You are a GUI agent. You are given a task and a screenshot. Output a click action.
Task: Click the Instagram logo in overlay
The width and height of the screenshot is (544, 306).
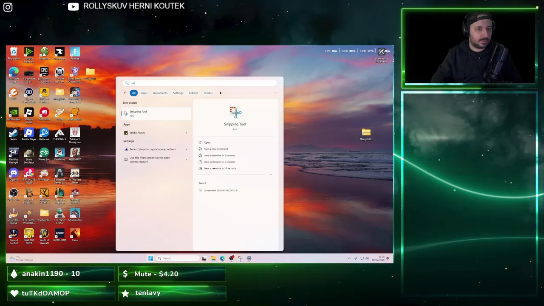tap(8, 7)
